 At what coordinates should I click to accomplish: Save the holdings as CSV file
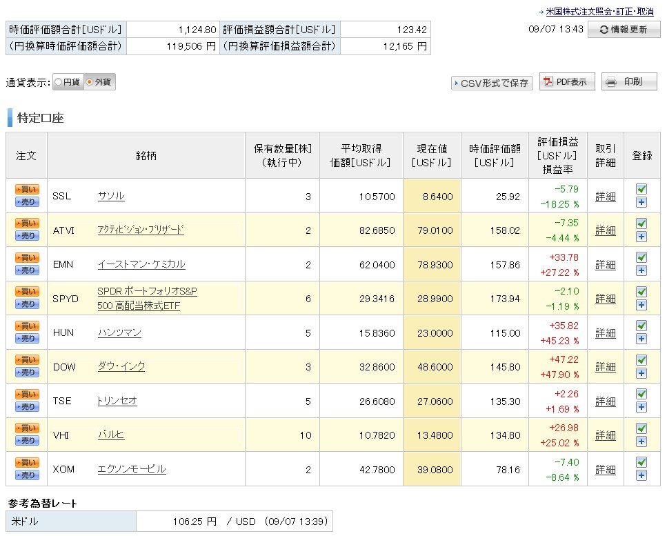click(492, 83)
